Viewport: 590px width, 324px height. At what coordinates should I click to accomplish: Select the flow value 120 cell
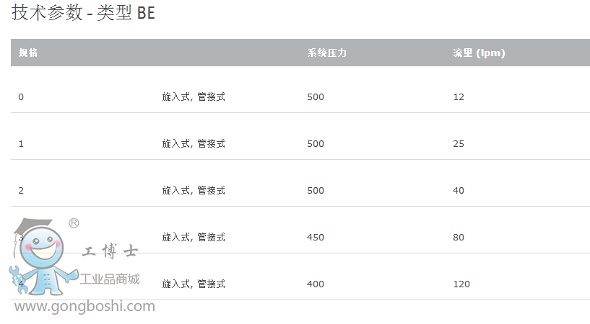click(x=461, y=284)
